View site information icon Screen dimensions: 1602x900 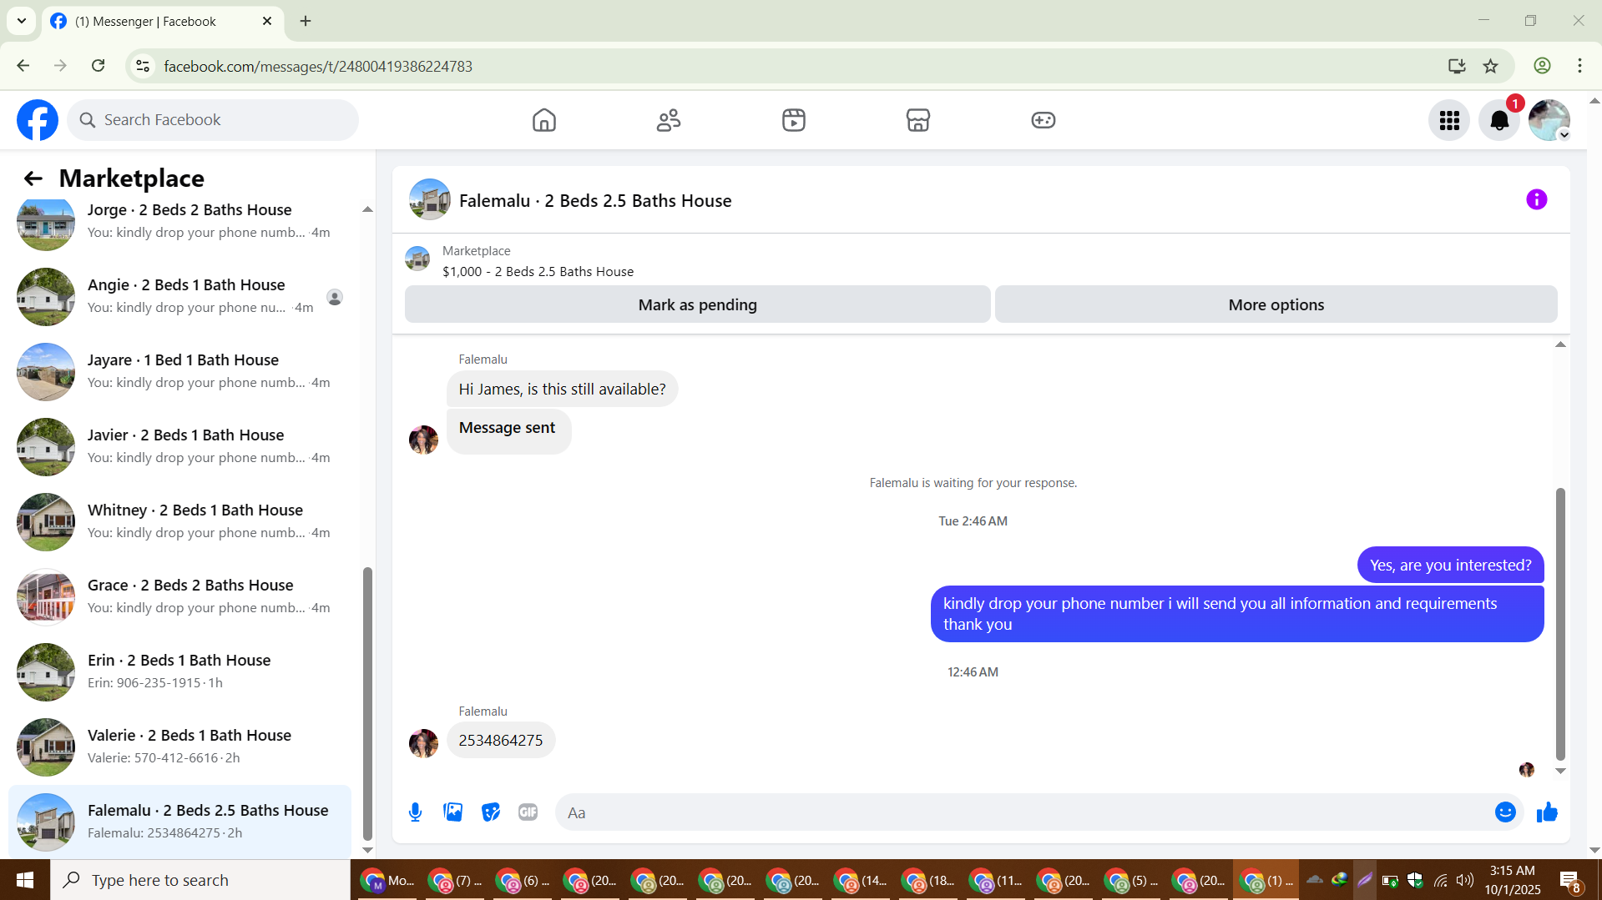(x=143, y=66)
